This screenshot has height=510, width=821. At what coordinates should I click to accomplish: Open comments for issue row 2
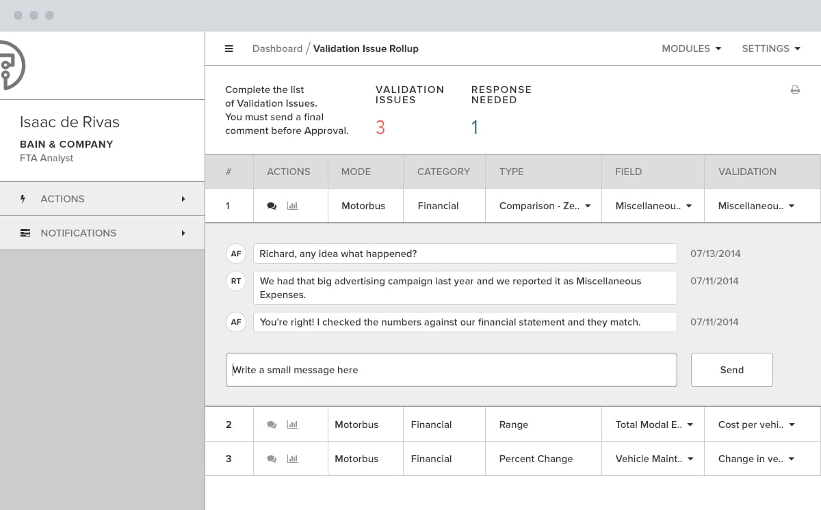[x=272, y=425]
